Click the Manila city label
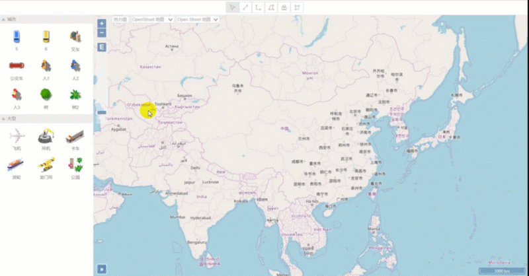The height and width of the screenshot is (276, 529). click(x=374, y=228)
